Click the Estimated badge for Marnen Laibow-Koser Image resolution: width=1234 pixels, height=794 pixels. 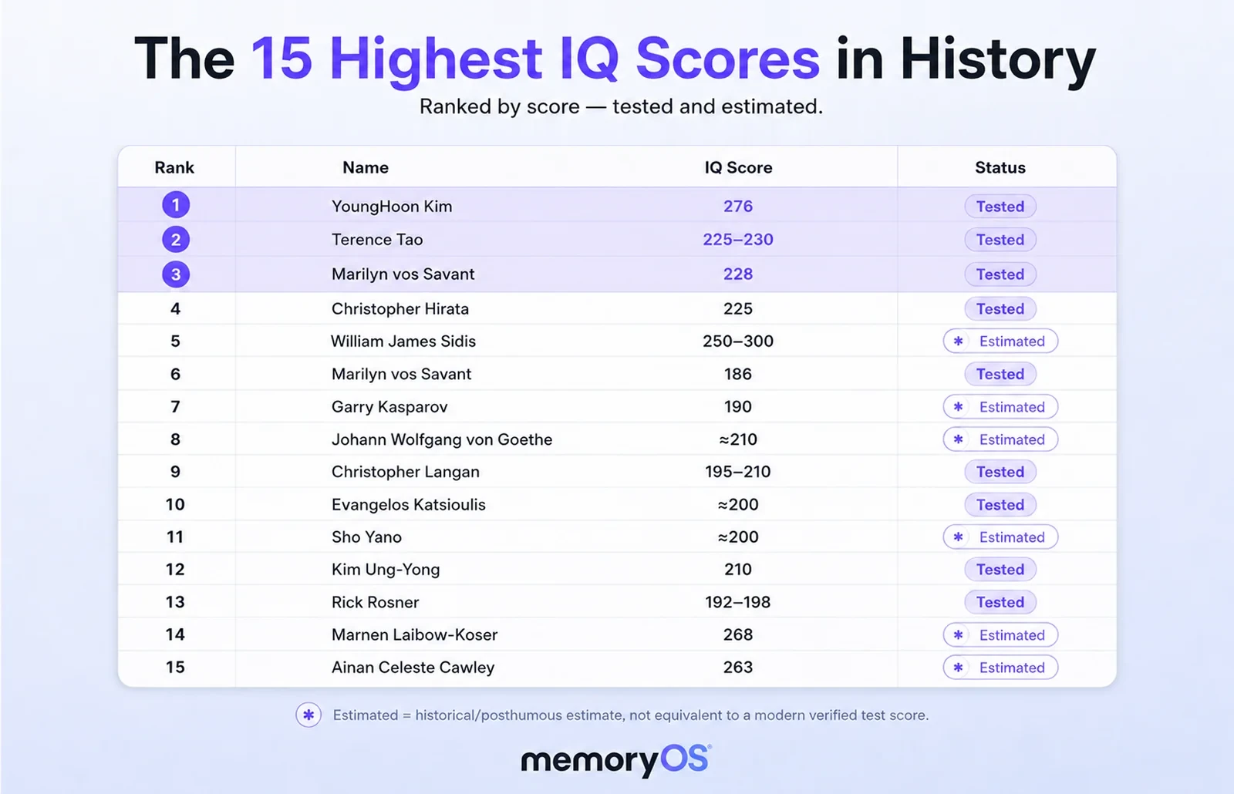(x=1000, y=635)
